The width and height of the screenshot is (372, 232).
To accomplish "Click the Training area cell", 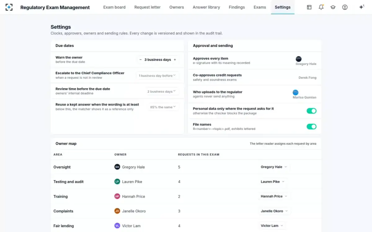I will (60, 196).
